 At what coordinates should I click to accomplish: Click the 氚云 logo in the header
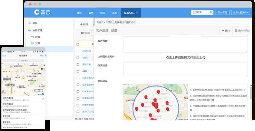42,12
